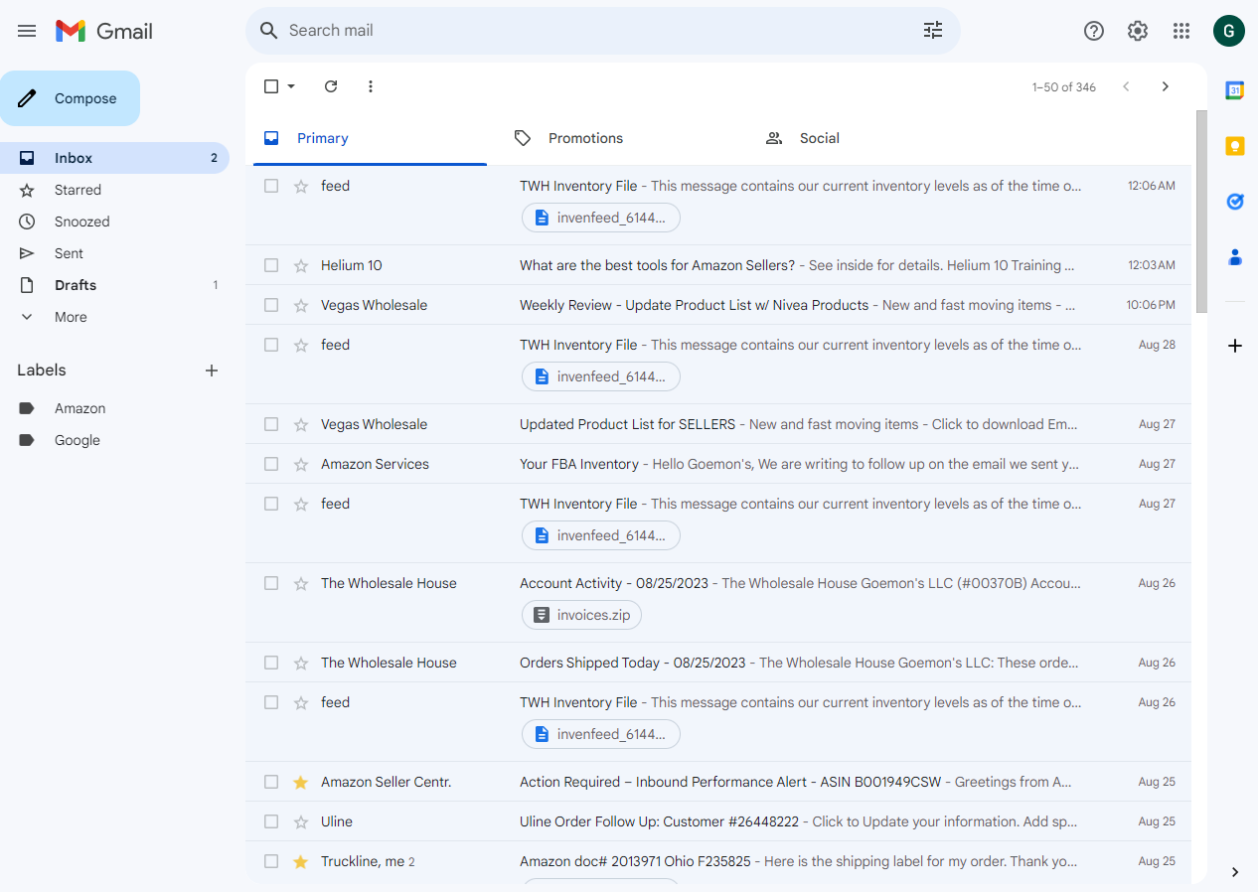Open the Google label
1258x892 pixels.
pos(114,440)
